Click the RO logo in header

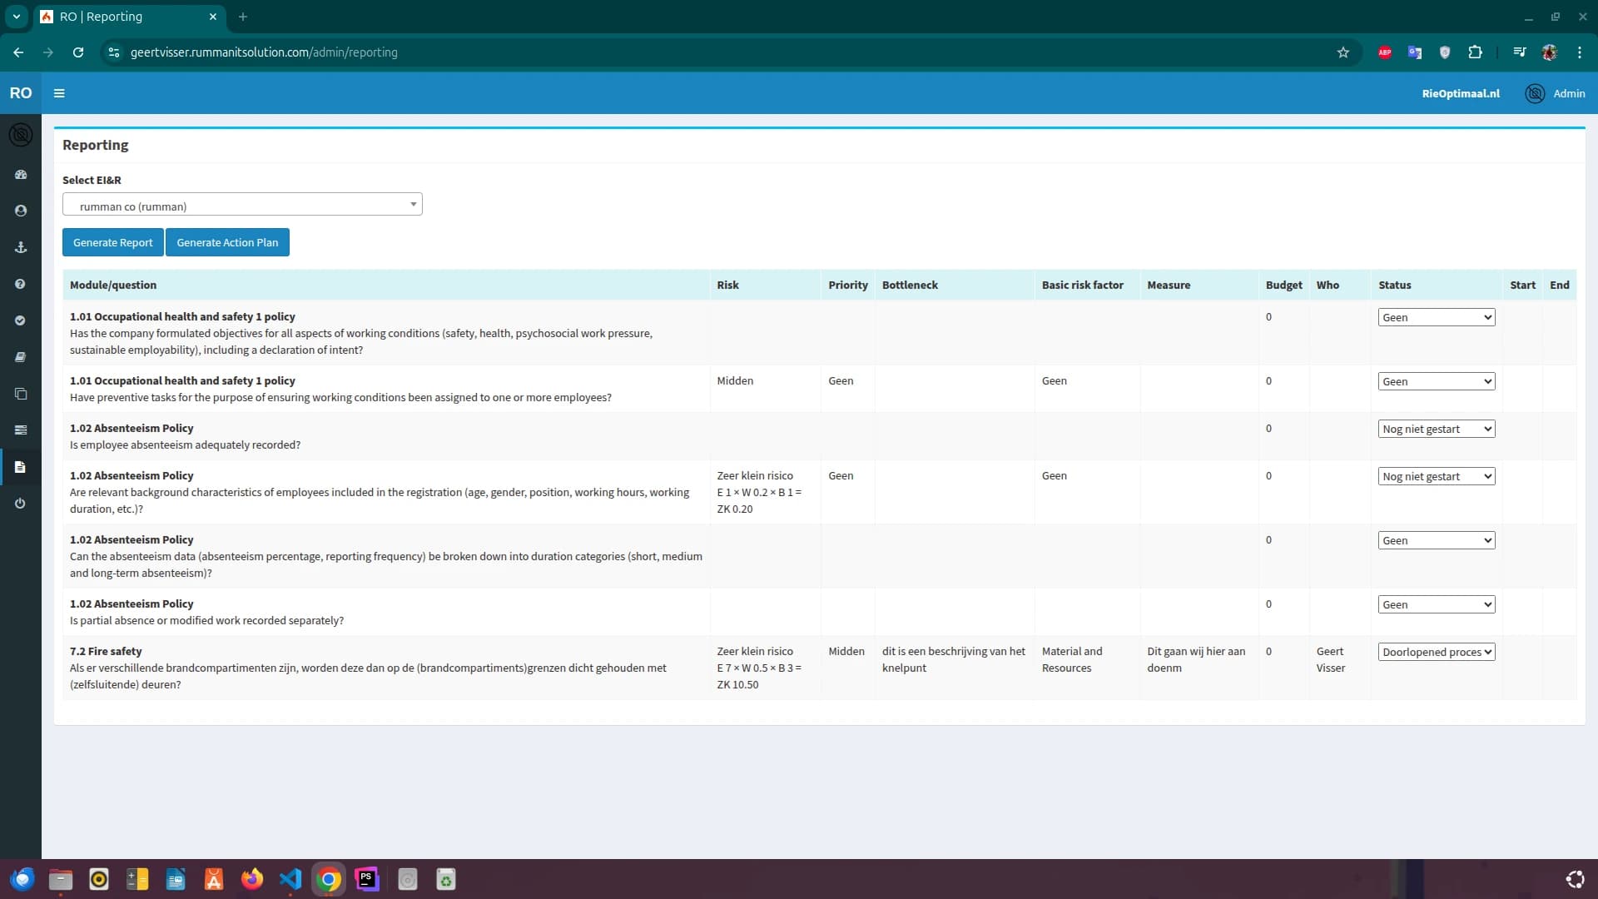pos(21,93)
